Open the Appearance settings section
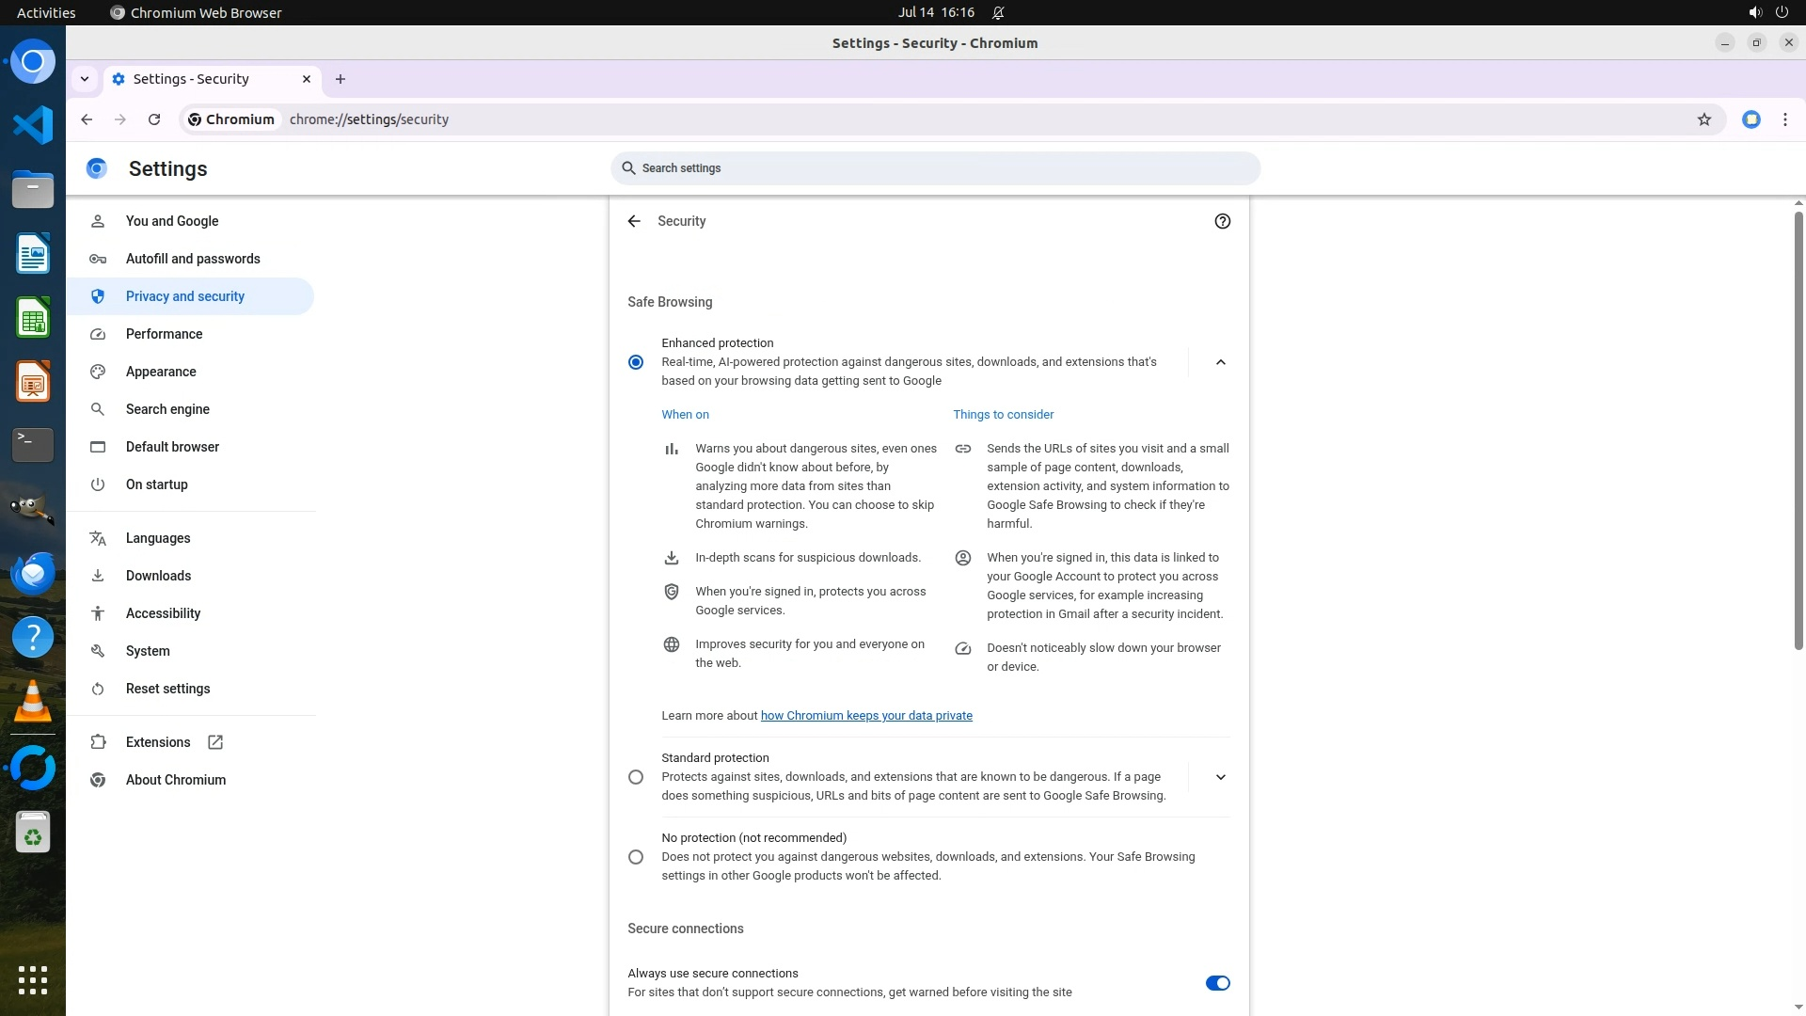Screen dimensions: 1806x1016 161,372
